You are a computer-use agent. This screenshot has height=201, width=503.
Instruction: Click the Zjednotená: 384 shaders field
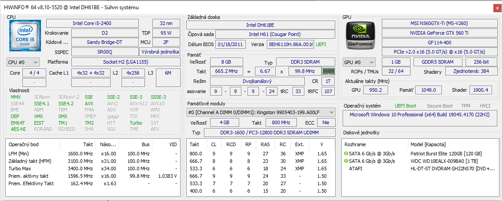coord(471,72)
